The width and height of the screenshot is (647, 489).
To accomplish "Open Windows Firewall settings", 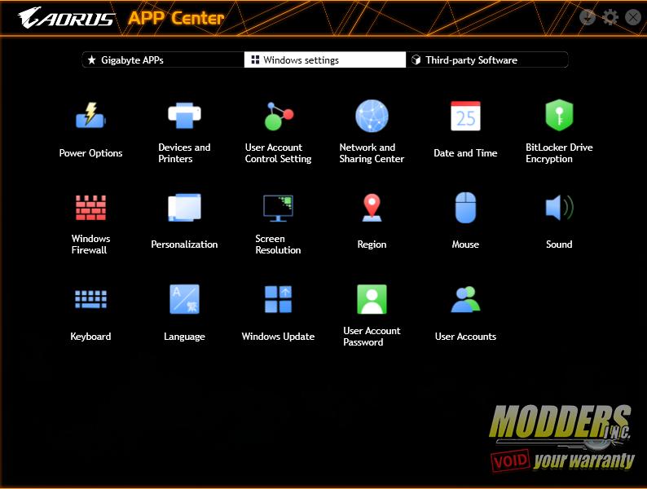I will click(90, 209).
